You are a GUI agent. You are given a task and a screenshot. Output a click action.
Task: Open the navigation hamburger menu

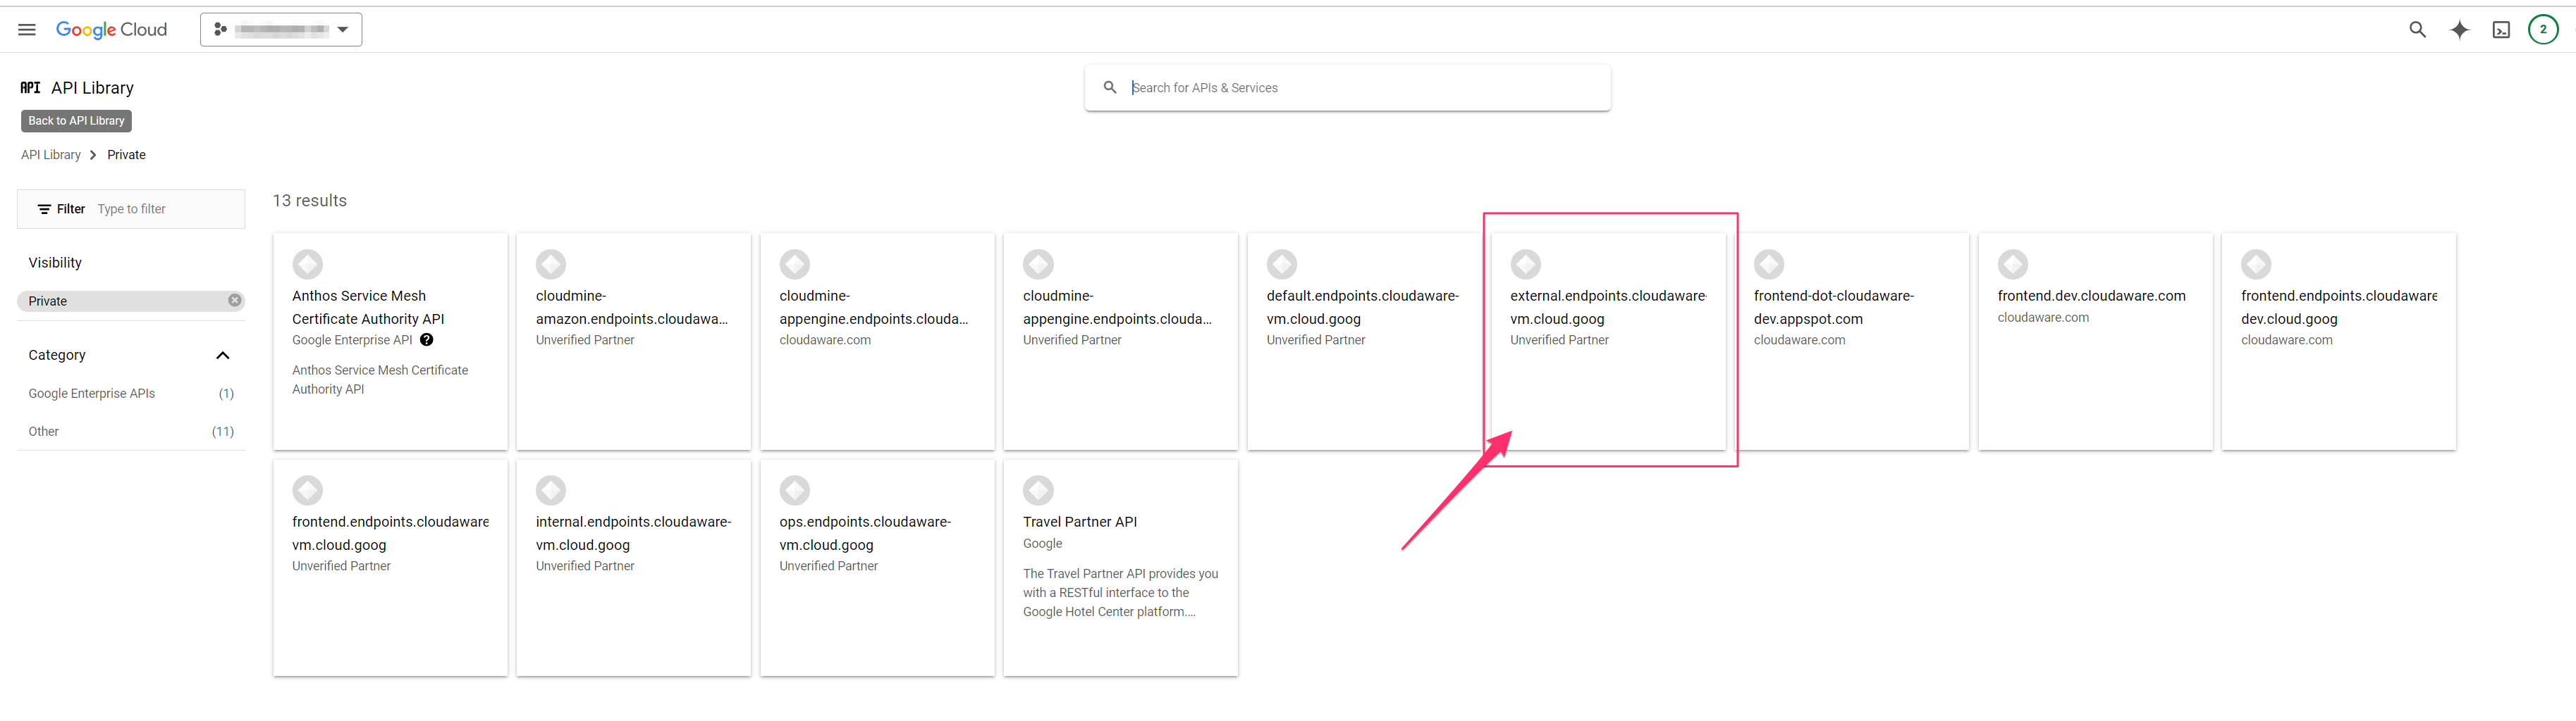pyautogui.click(x=26, y=29)
